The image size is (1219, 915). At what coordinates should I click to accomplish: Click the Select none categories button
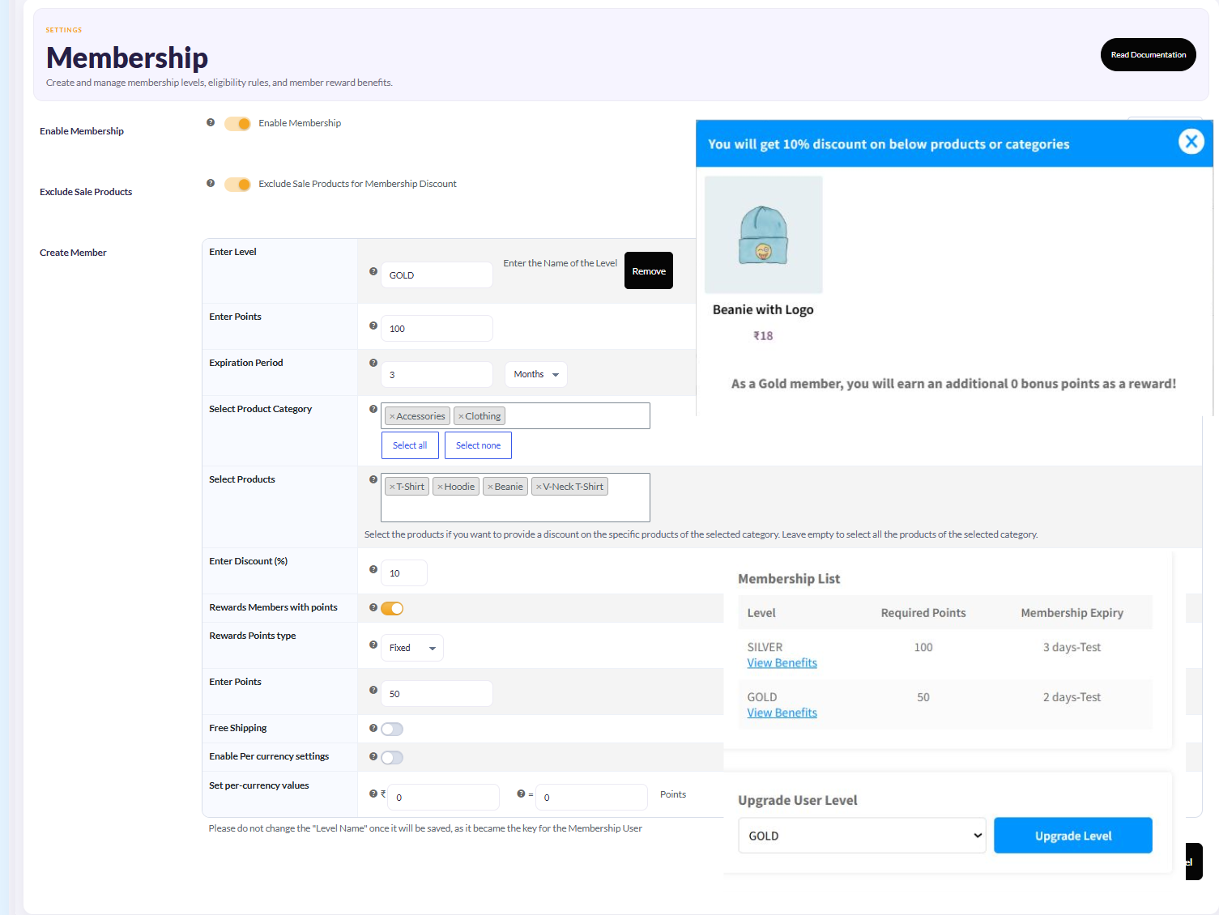coord(478,445)
